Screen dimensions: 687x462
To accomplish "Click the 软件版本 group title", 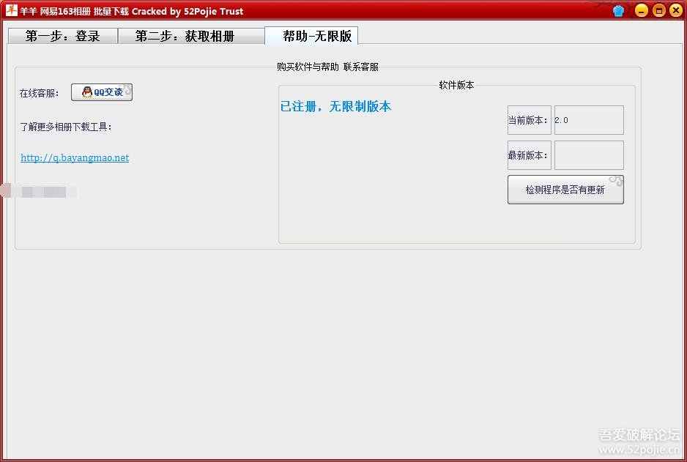I will pos(456,86).
